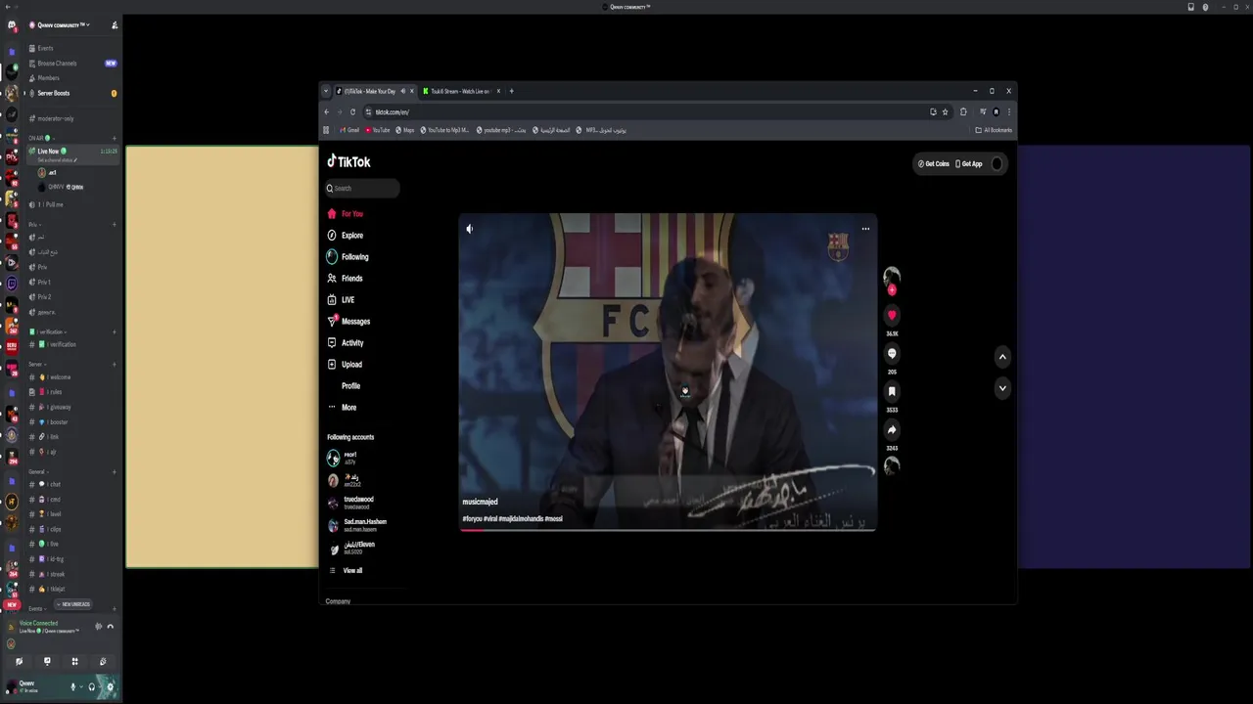
Task: Follow the creator via the plus badge
Action: (892, 290)
